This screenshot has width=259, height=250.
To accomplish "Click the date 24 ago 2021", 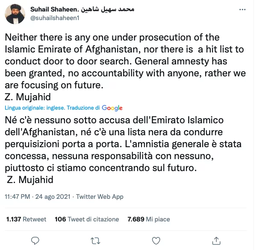I will point(53,197).
